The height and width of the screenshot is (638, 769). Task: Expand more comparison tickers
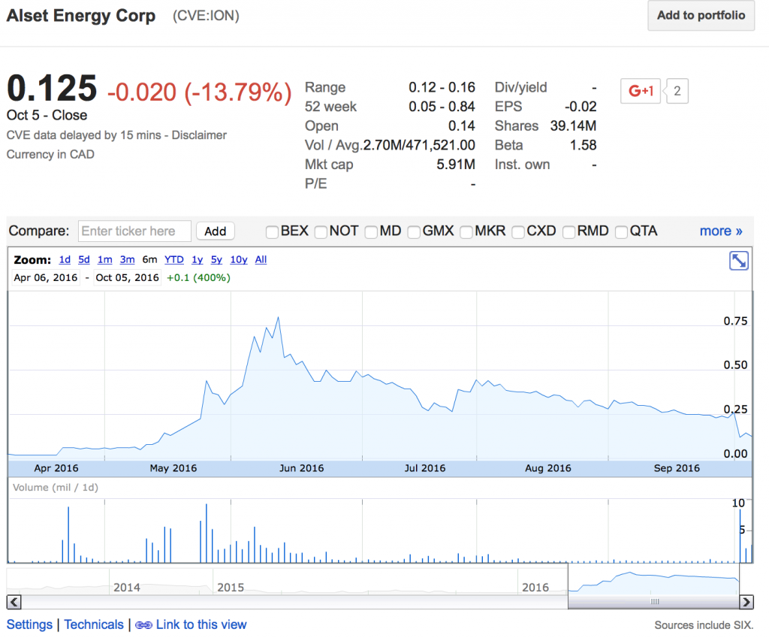720,231
